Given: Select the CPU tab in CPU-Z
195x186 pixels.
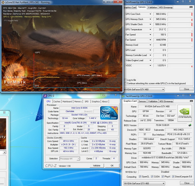Looking at the screenshot, I should tap(48, 101).
